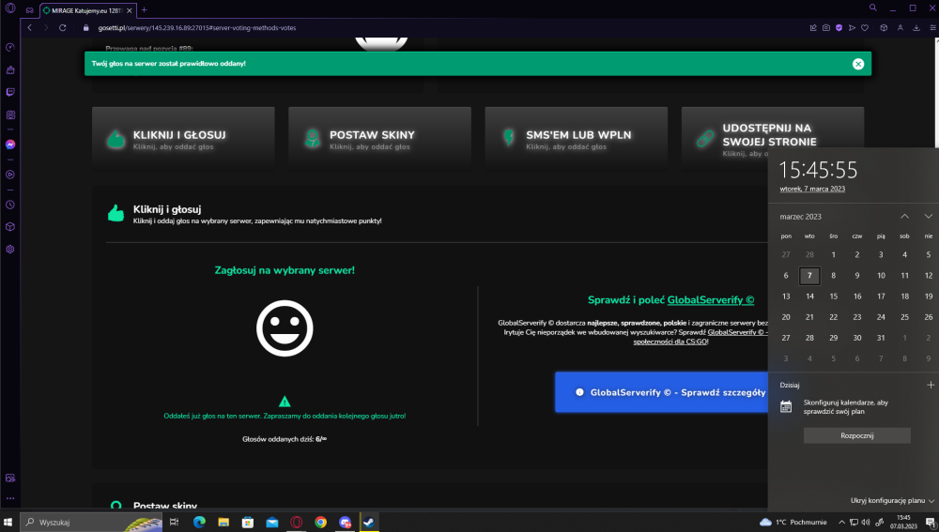Open the profile account icon in the toolbar

(x=901, y=27)
